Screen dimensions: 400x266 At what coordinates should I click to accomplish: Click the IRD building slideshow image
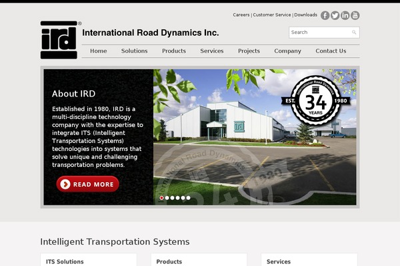(x=255, y=137)
